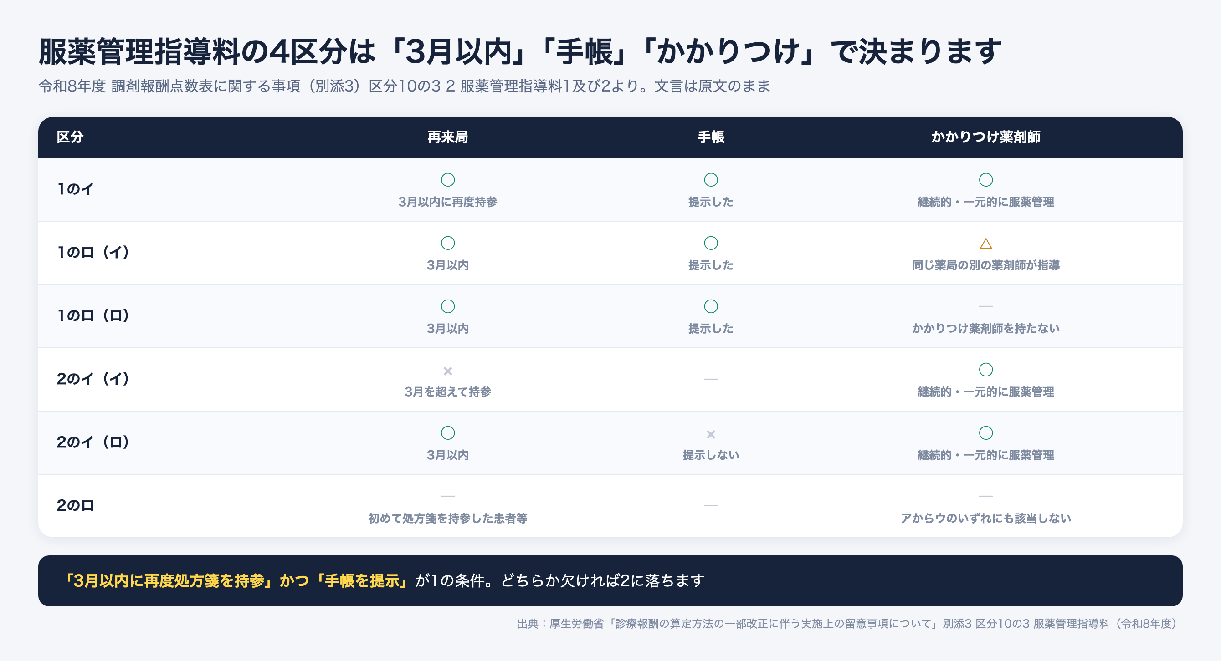The height and width of the screenshot is (661, 1221).
Task: Click the dash mark above かかりつけ薬剤師を持たない
Action: pyautogui.click(x=985, y=306)
